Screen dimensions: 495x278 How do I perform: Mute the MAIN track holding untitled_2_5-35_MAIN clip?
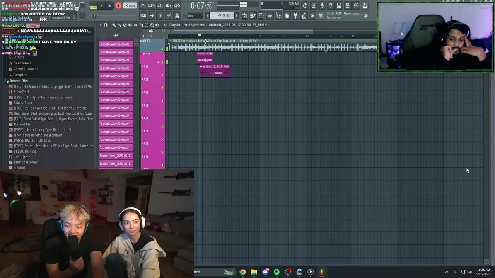[162, 75]
